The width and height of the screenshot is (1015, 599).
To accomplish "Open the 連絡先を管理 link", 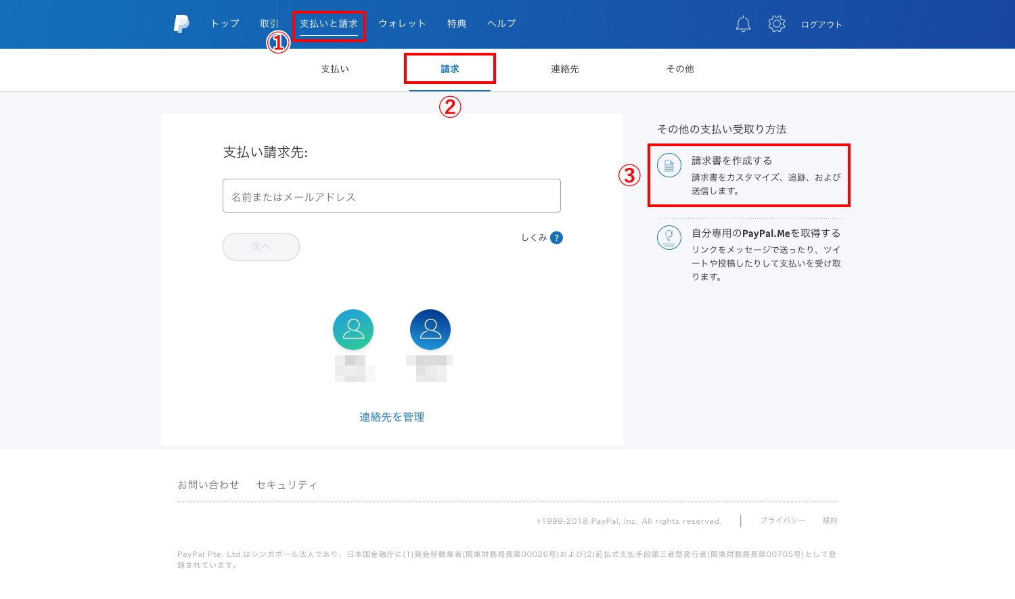I will click(392, 417).
